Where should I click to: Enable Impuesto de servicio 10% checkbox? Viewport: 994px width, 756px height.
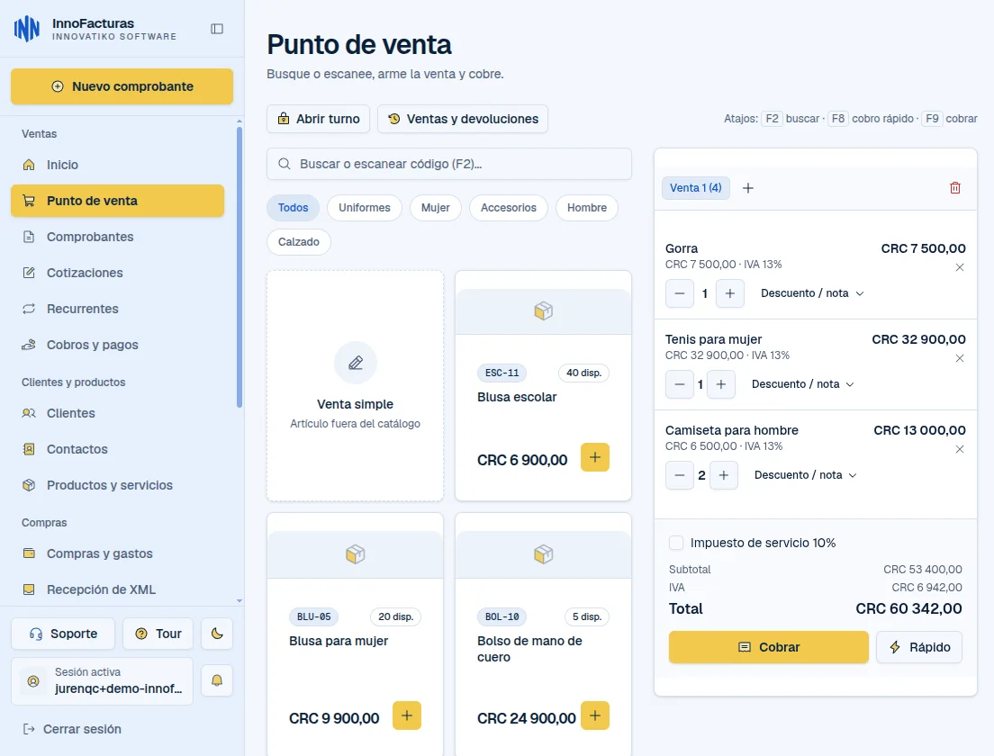tap(676, 543)
